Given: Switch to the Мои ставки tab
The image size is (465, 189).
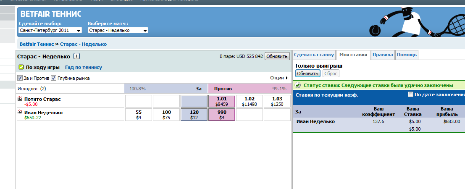Looking at the screenshot, I should pyautogui.click(x=353, y=55).
